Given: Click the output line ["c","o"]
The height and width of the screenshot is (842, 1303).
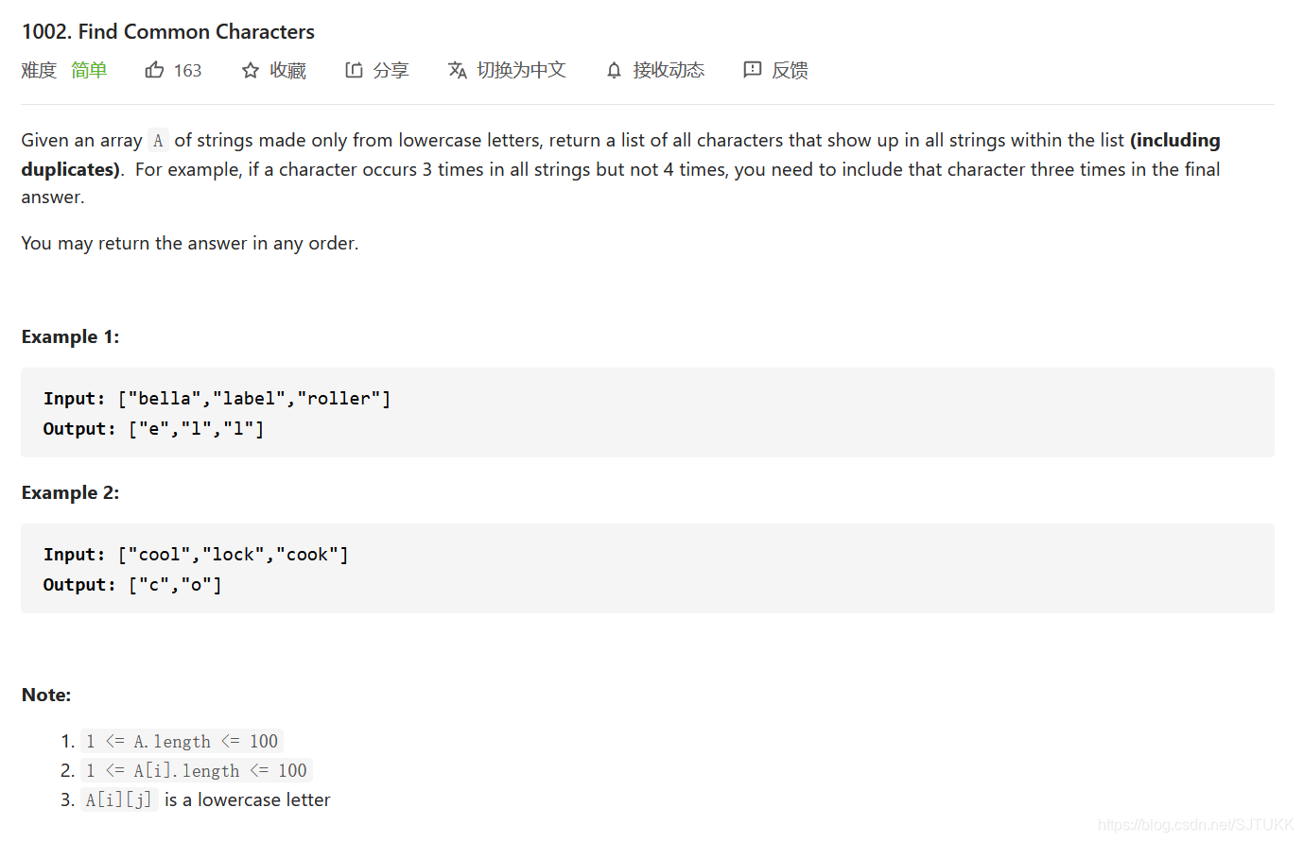Looking at the screenshot, I should pos(132,585).
